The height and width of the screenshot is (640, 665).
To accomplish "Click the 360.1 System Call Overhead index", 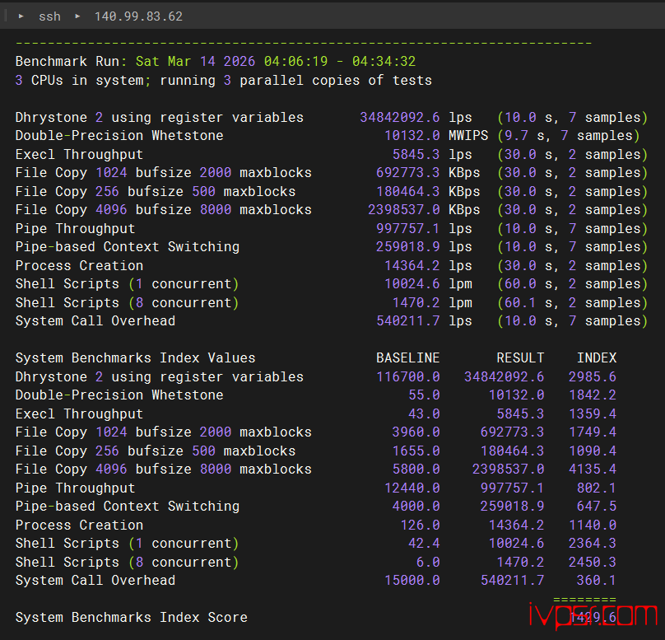I will tap(596, 581).
